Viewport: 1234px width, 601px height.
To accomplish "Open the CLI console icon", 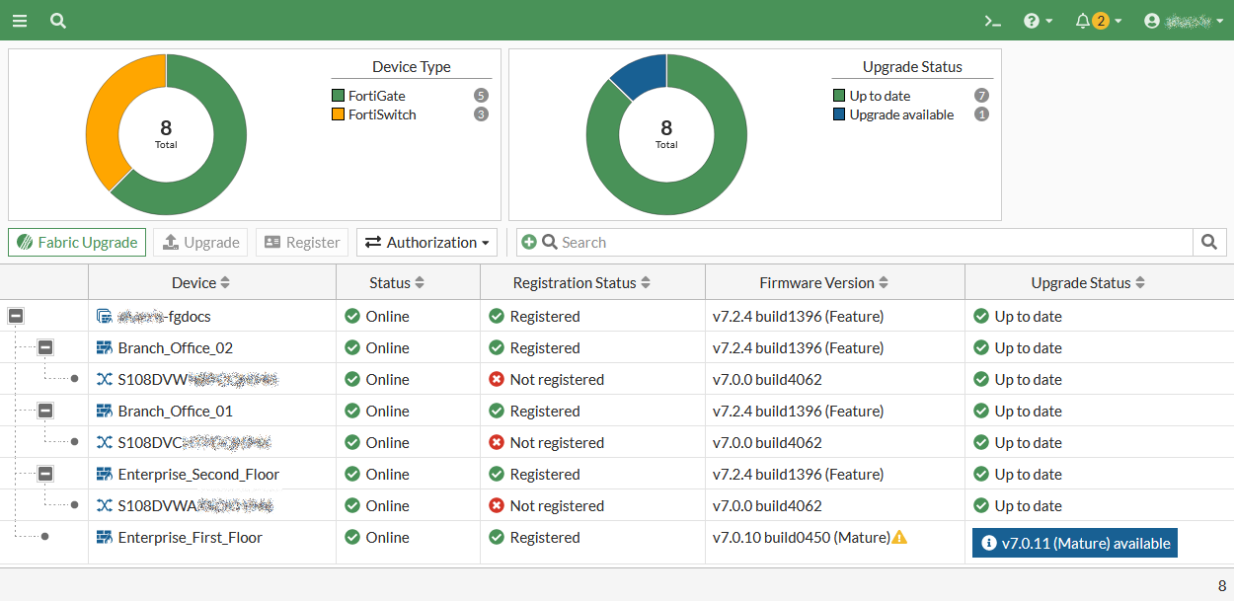I will 993,21.
